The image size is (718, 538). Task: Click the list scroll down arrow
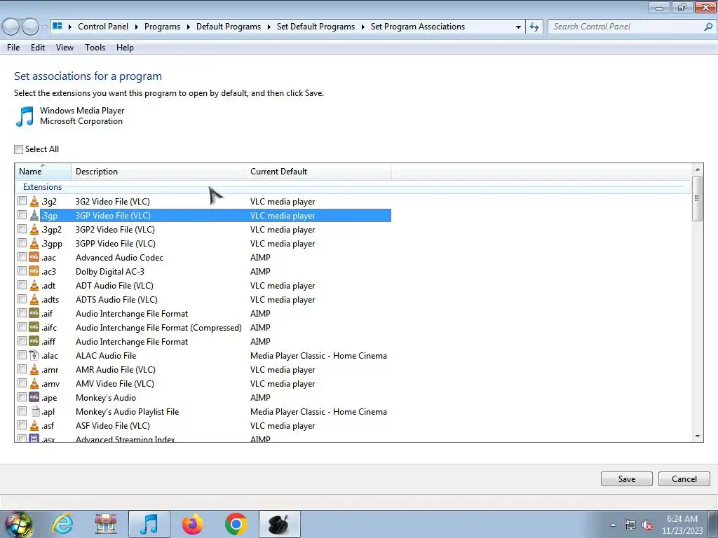coord(698,436)
